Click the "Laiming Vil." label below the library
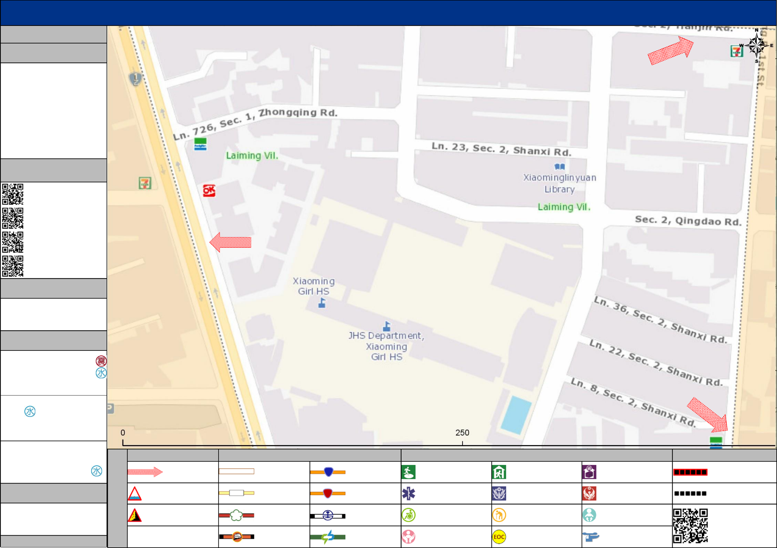 pos(564,207)
